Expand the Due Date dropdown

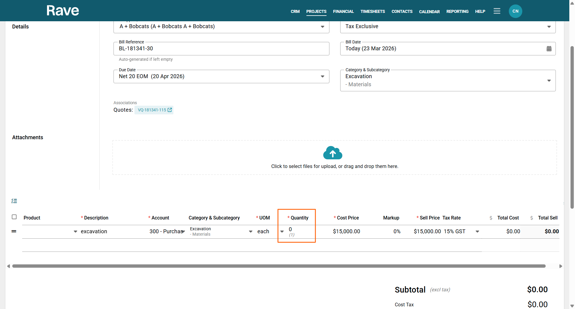click(x=322, y=77)
